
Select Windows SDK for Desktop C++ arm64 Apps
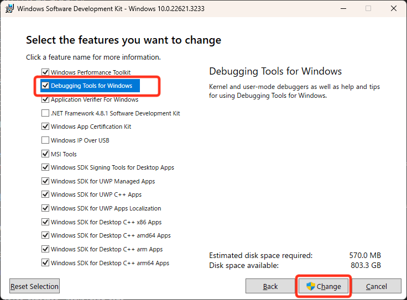(110, 263)
